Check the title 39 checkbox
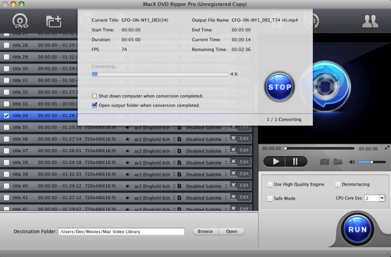Viewport: 391px width, 257px height. tap(7, 174)
